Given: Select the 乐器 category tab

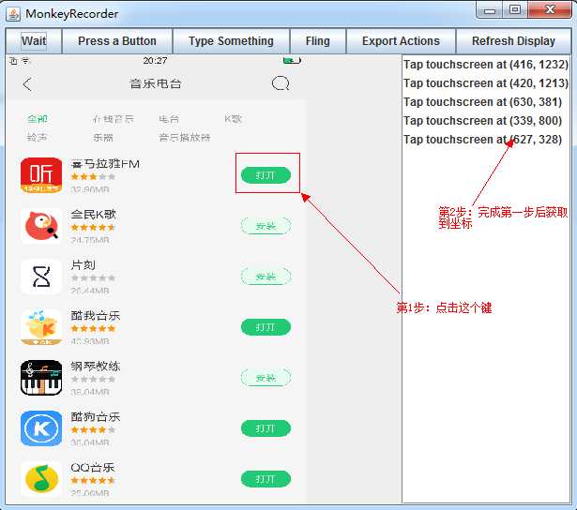Looking at the screenshot, I should pyautogui.click(x=102, y=138).
